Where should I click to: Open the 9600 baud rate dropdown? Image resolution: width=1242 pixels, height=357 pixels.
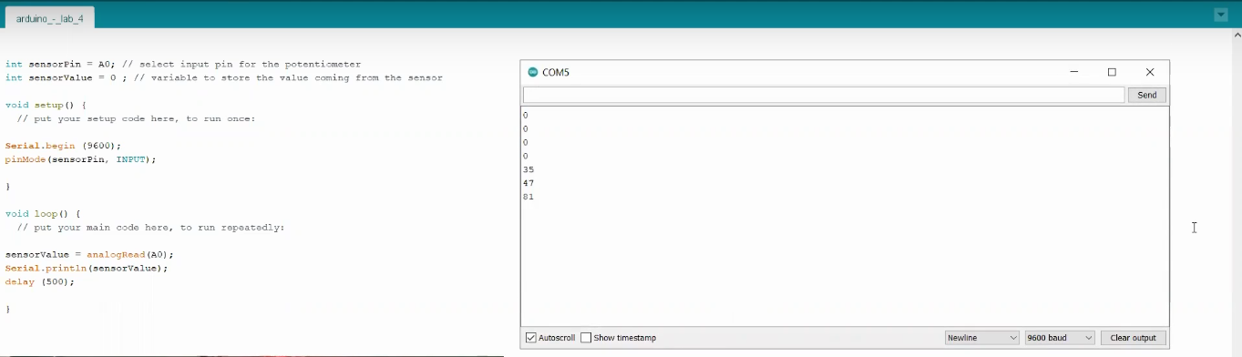1061,338
